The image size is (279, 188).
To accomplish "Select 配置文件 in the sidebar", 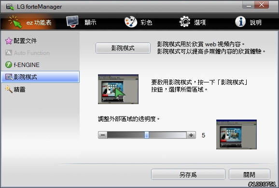I will point(40,41).
